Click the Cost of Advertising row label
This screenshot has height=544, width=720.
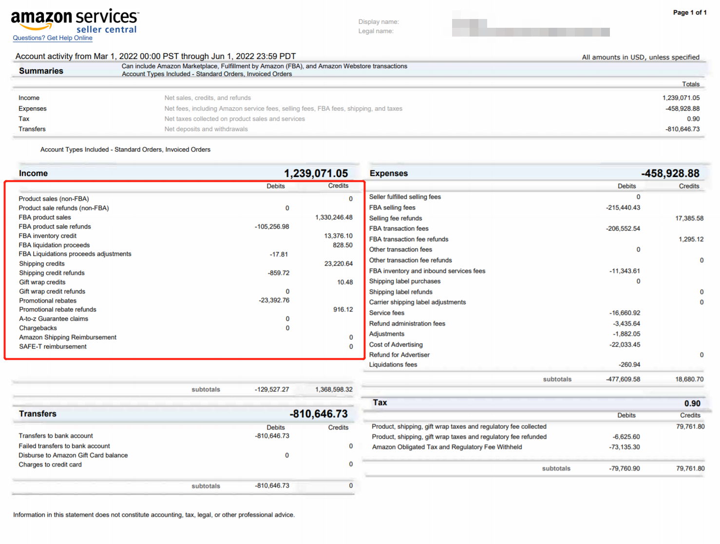click(x=396, y=345)
